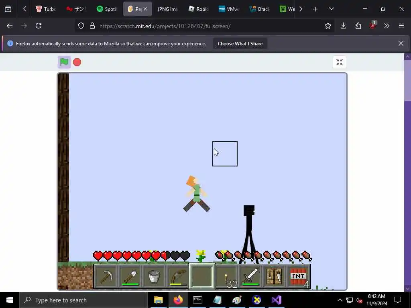Switch to the Turbo tab

click(x=46, y=9)
